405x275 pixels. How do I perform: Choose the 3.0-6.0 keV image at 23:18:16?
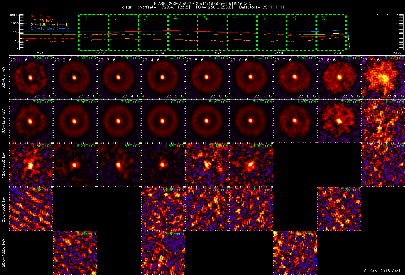[339, 77]
